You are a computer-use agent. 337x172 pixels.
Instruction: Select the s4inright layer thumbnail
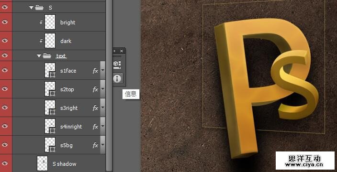(x=50, y=126)
